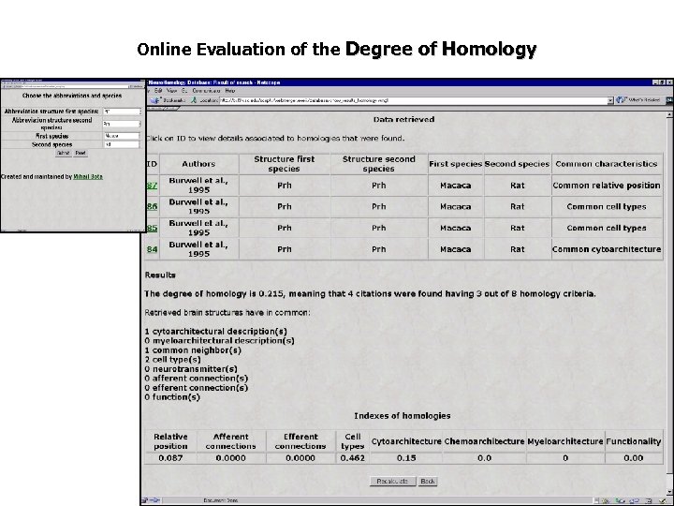Click the 'Document: Done' status text

pyautogui.click(x=221, y=500)
